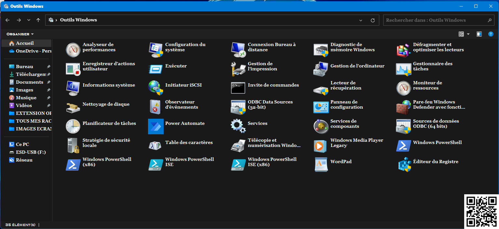Viewport: 499px width, 229px height.
Task: Open Gestionnaire des tâches icon
Action: [x=403, y=69]
